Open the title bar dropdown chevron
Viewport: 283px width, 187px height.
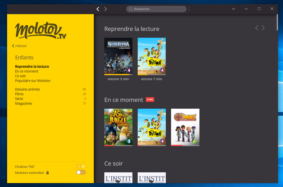click(x=233, y=9)
